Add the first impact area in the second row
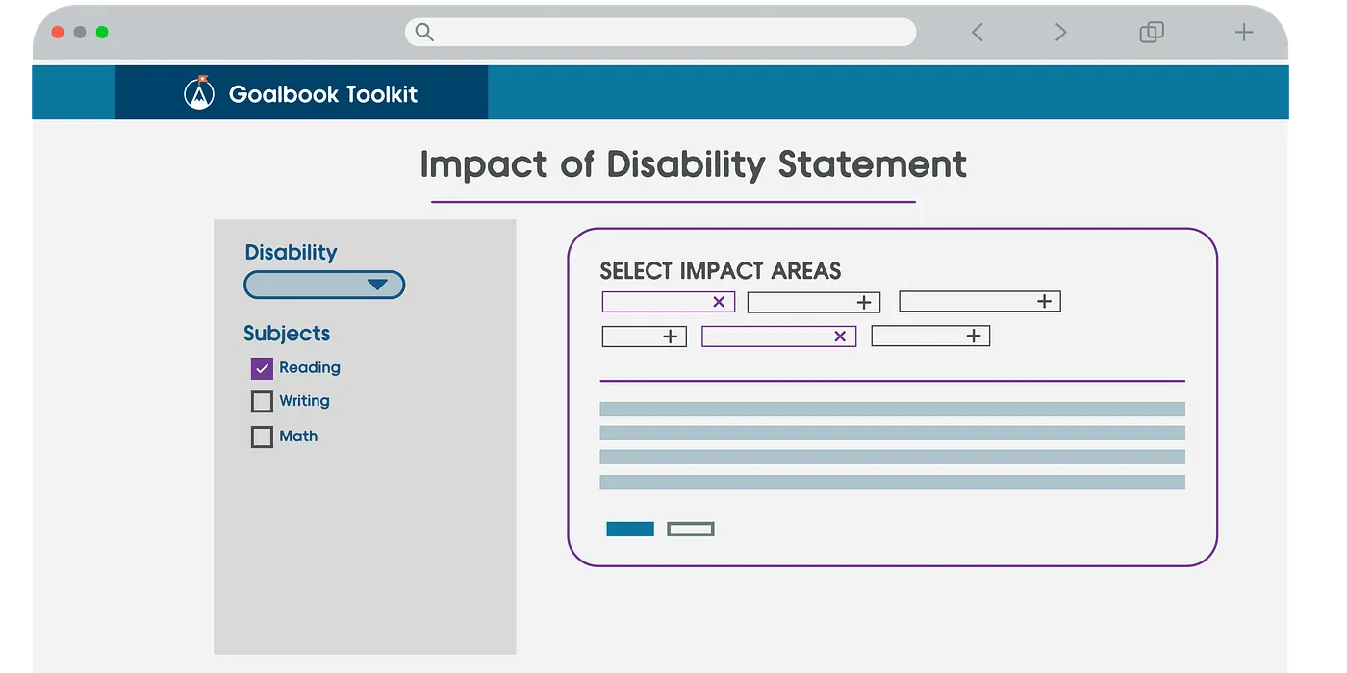This screenshot has width=1347, height=673. click(673, 336)
